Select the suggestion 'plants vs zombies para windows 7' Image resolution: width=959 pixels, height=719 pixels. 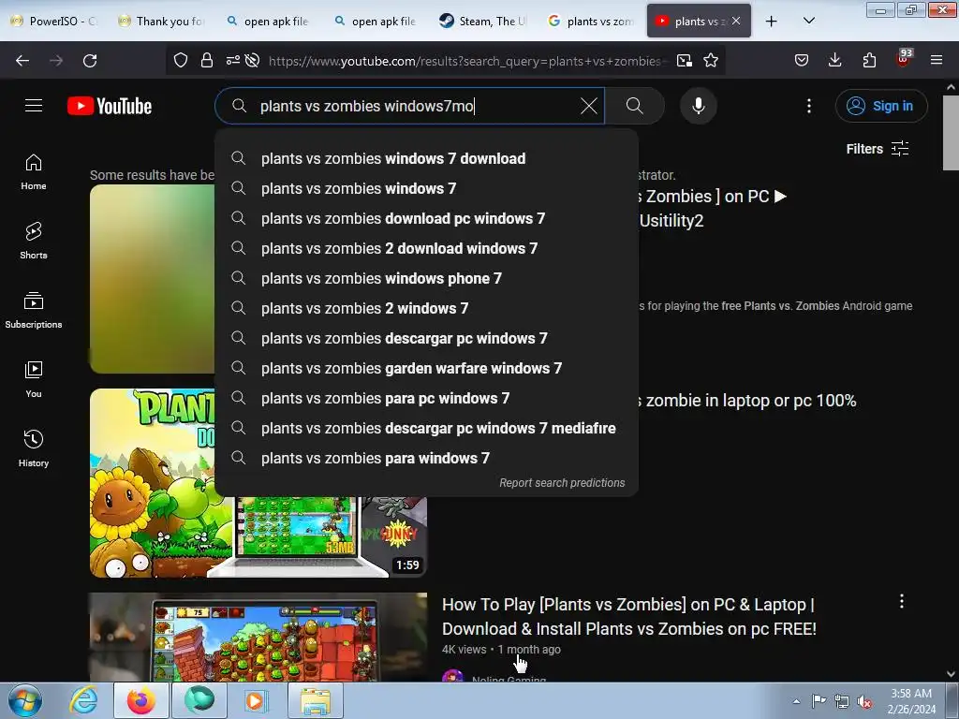tap(426, 458)
